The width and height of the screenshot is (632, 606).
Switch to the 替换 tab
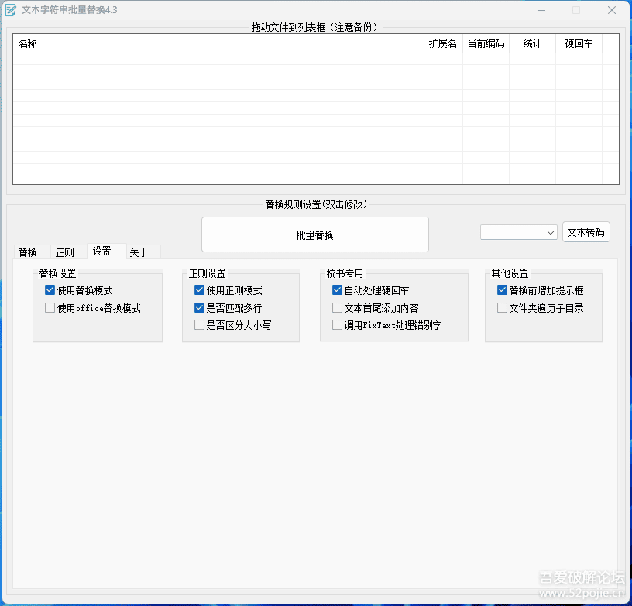tap(28, 252)
